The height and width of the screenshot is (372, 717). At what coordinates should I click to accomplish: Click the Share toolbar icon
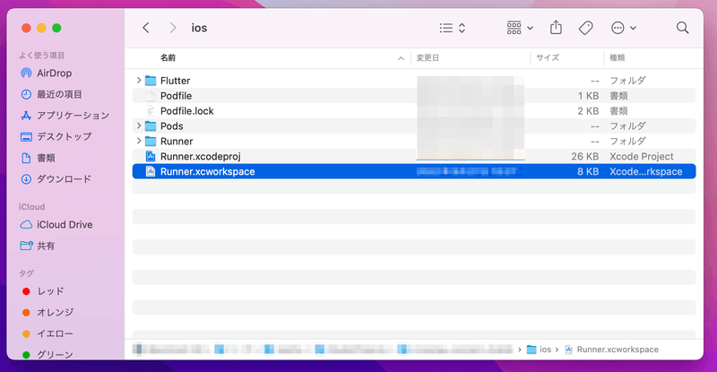(x=556, y=28)
